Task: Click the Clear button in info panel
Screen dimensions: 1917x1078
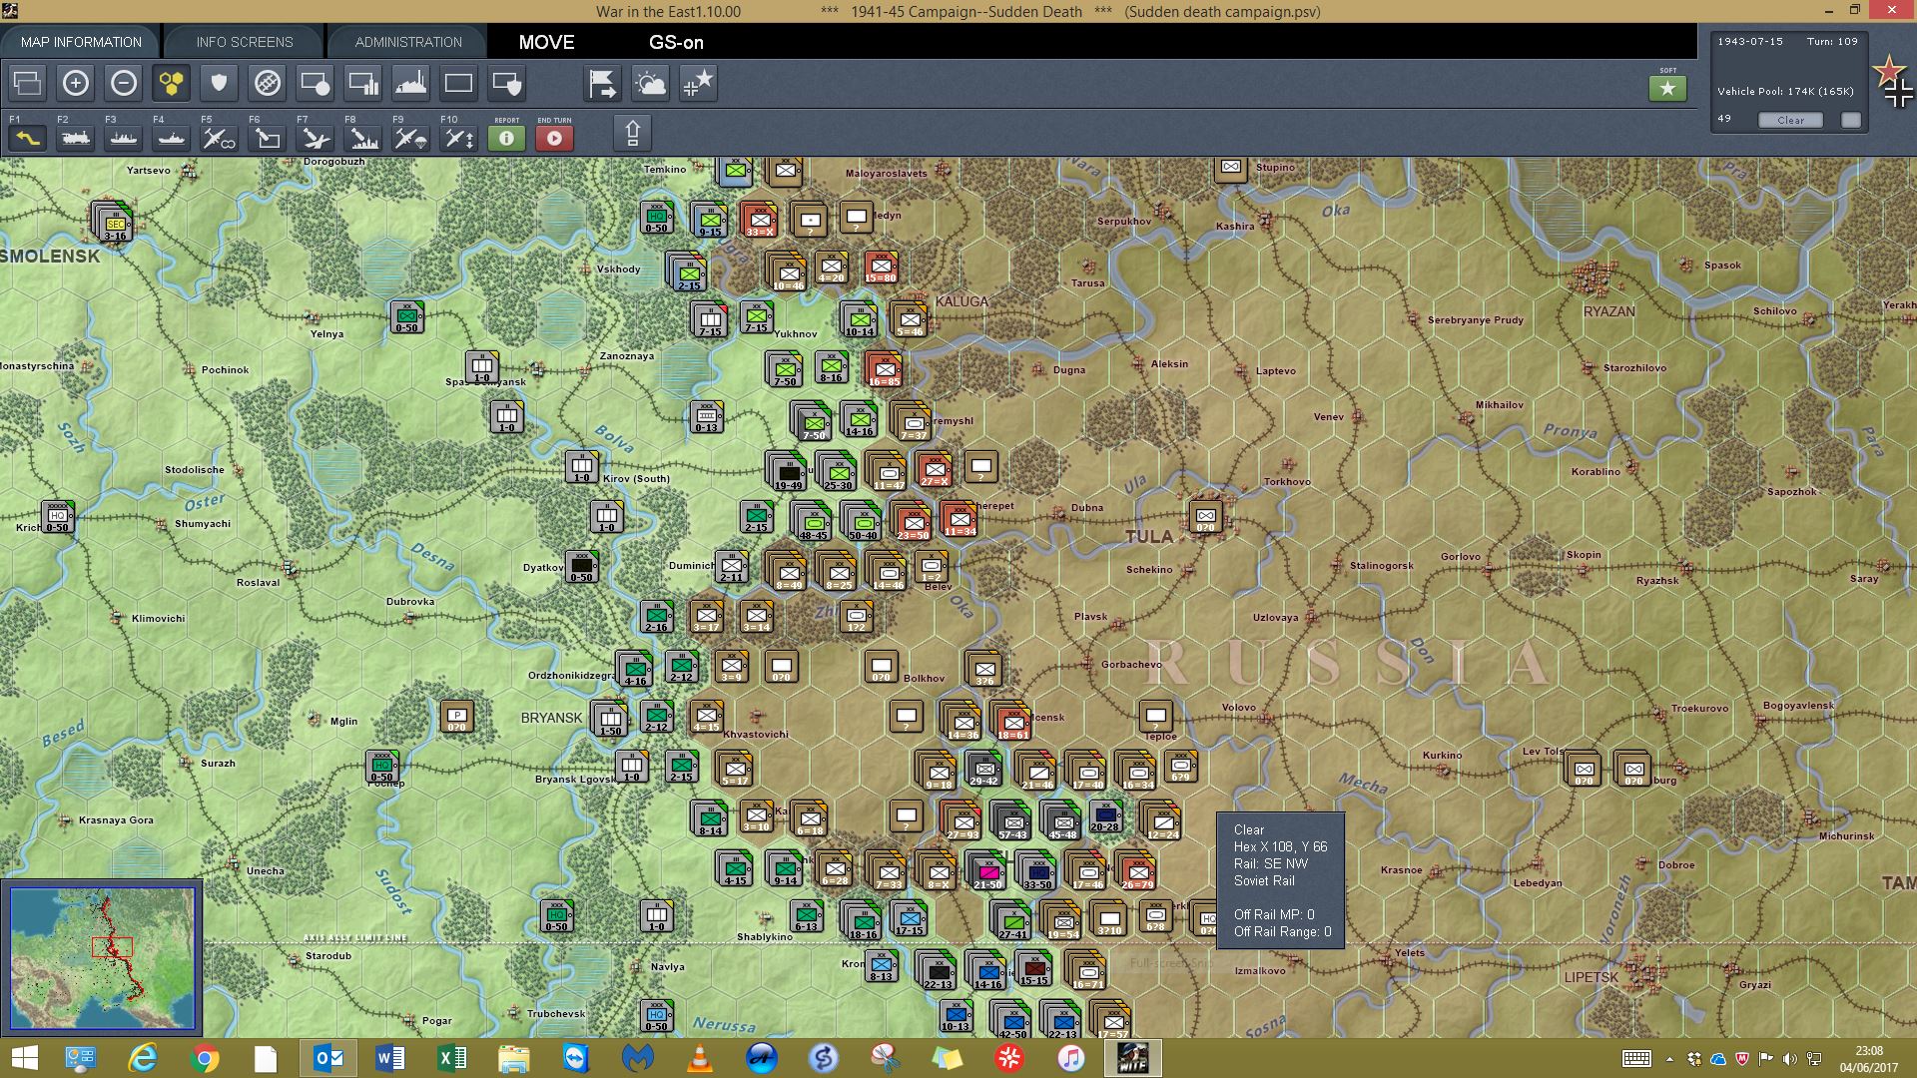Action: point(1790,120)
